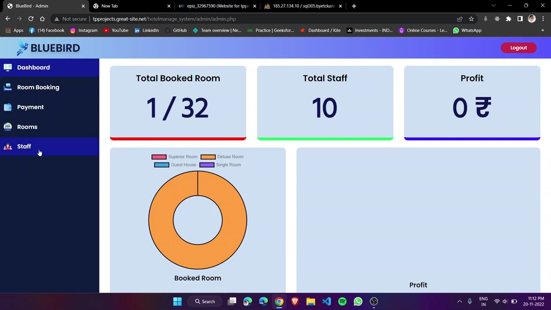Screen dimensions: 551x310
Task: Click the Dashboard monitor icon
Action: (x=8, y=67)
